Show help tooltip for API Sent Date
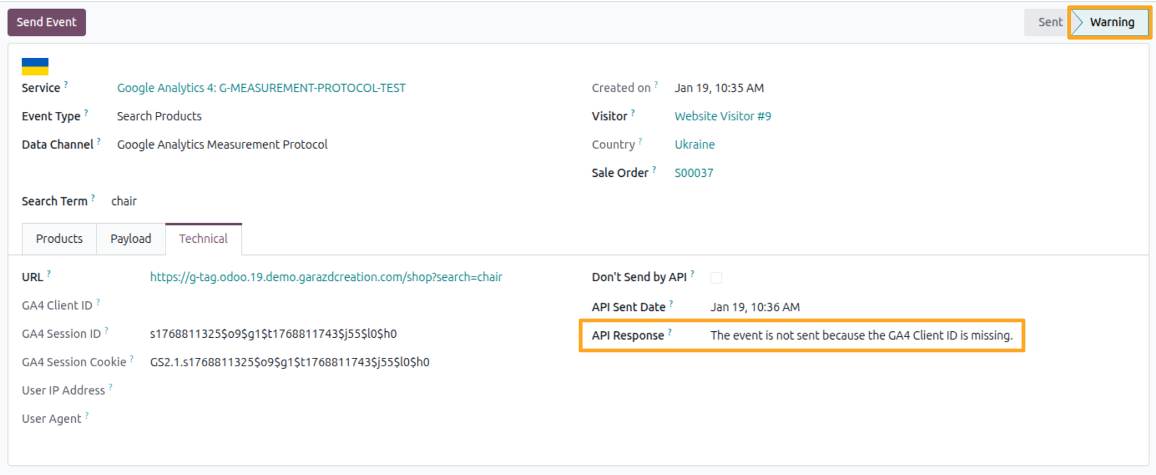Screen dimensions: 1156x475 pyautogui.click(x=671, y=304)
